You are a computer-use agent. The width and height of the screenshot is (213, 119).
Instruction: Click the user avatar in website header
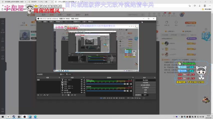pyautogui.click(x=182, y=15)
